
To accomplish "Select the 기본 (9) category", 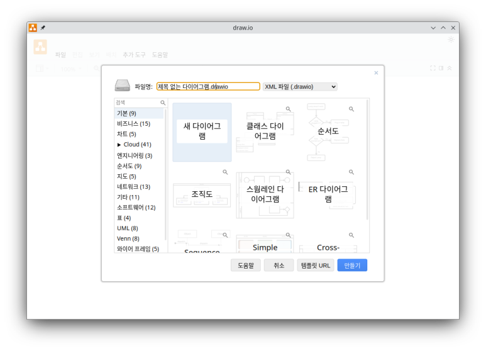I will coord(139,113).
